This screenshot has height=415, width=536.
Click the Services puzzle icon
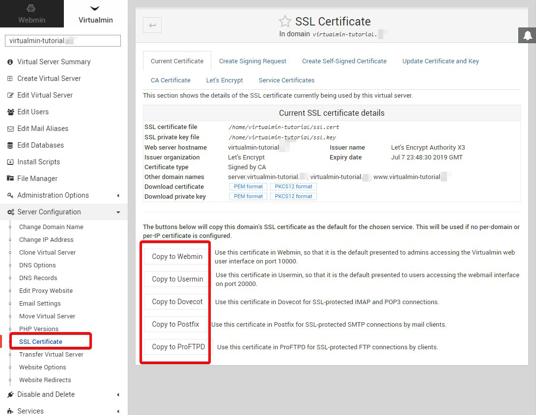coord(10,411)
